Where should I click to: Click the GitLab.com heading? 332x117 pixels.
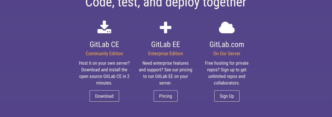pos(227,44)
